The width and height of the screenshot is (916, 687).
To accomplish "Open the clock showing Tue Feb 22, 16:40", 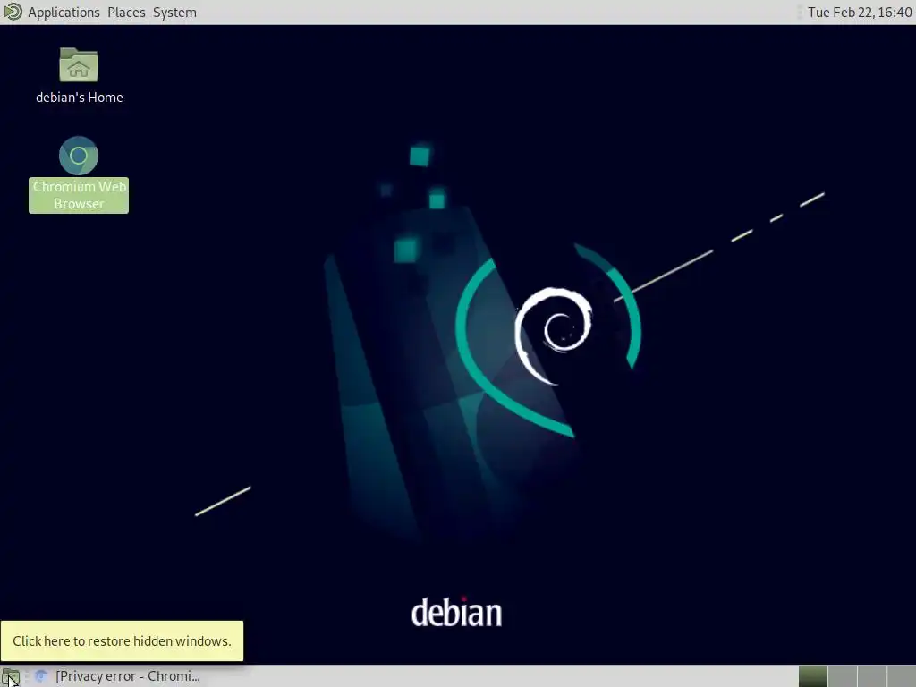I will (x=860, y=13).
